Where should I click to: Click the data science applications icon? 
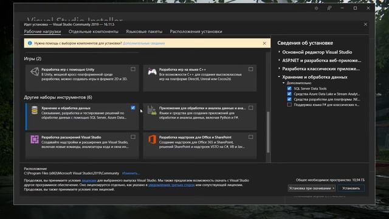pyautogui.click(x=152, y=110)
